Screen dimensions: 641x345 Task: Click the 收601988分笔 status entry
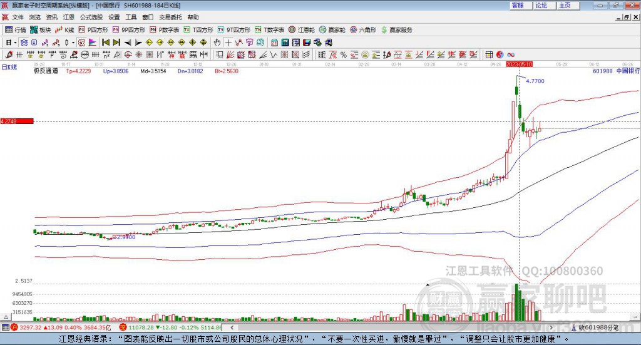(x=595, y=327)
